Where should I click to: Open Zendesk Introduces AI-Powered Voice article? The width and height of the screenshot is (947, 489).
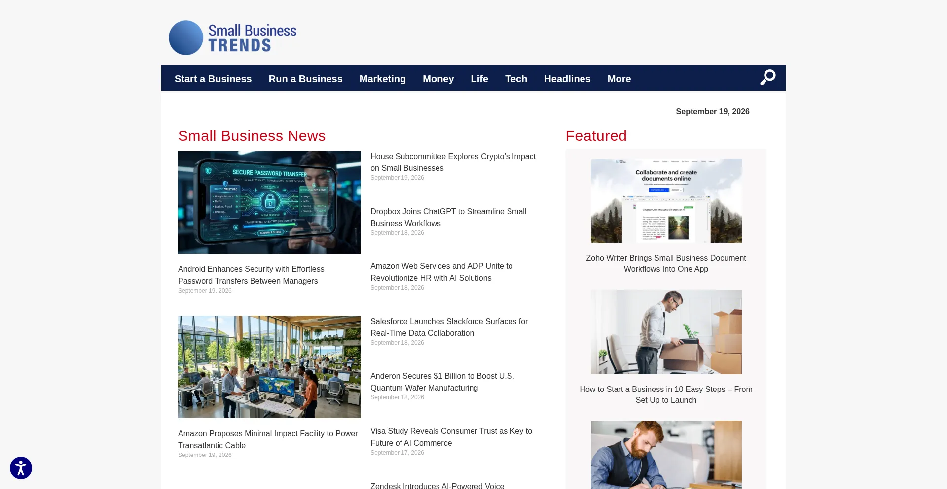click(x=437, y=486)
